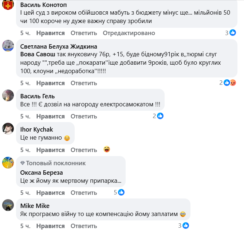The width and height of the screenshot is (244, 231).
Task: Like Василь Конотоп's comment with Нравится
Action: pos(51,33)
